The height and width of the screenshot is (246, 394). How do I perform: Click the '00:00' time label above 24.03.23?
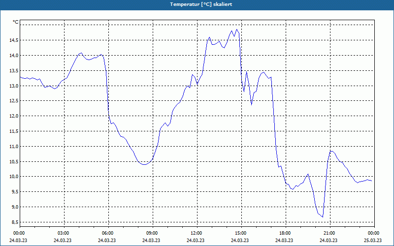click(19, 233)
